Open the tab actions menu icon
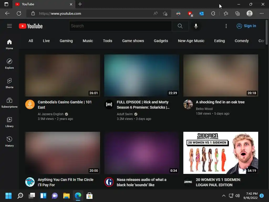Screen dimensions: 269x202 (6, 4)
